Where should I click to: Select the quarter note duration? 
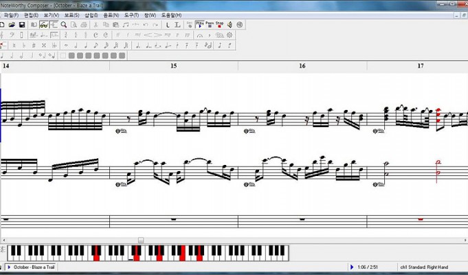pos(86,45)
